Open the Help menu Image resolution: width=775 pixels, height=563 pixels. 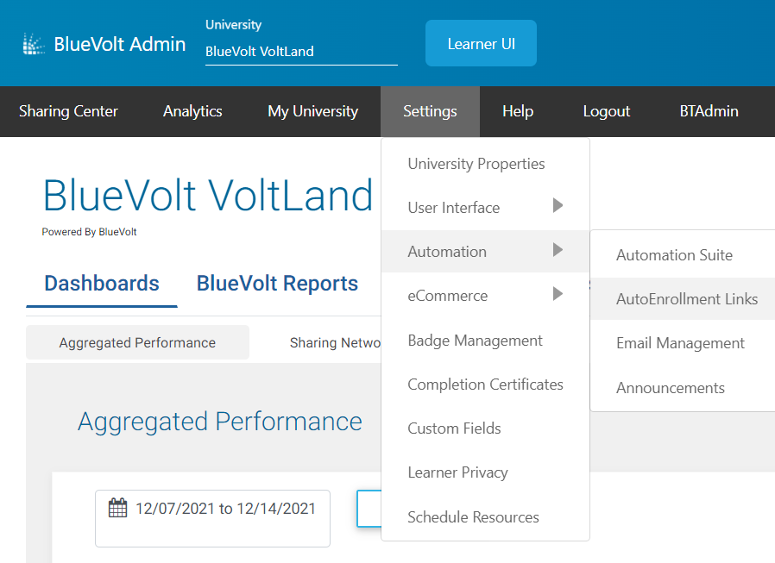[518, 111]
